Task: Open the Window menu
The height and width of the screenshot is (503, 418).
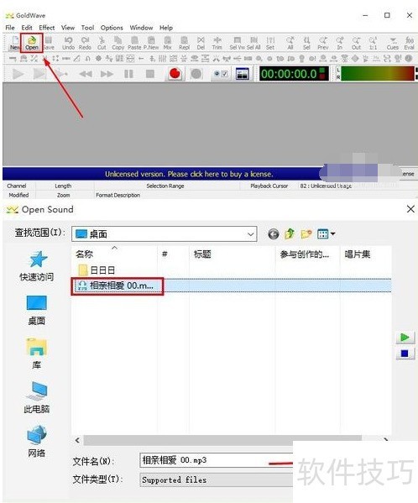Action: (x=141, y=28)
